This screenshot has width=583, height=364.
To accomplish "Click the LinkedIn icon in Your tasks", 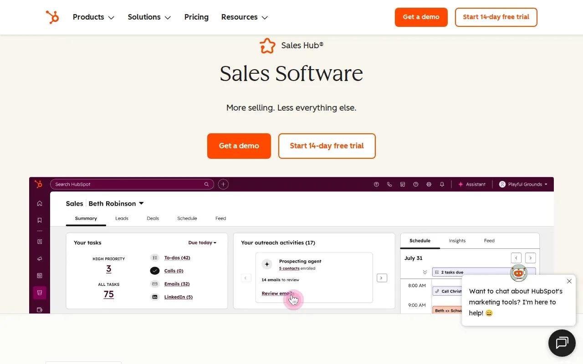I will pyautogui.click(x=155, y=297).
